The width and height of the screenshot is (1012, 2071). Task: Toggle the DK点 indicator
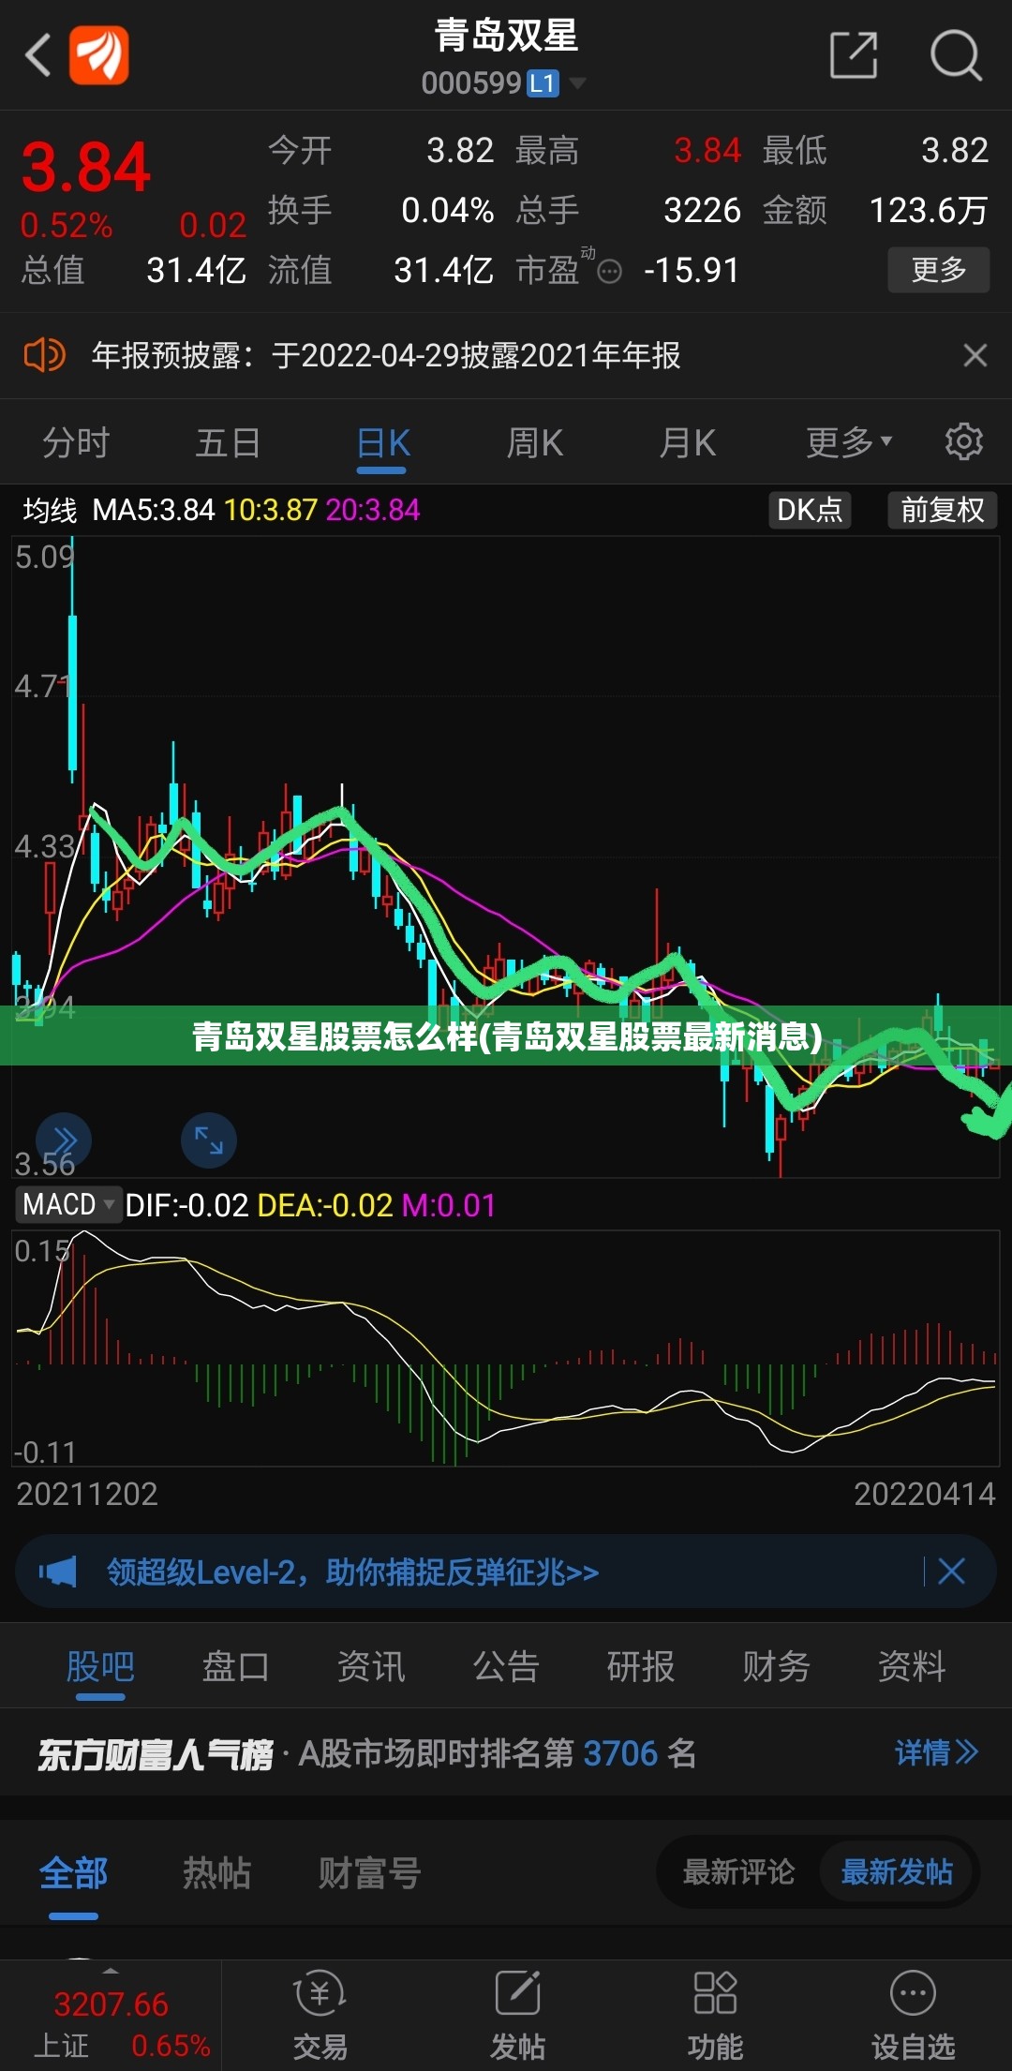pos(810,510)
